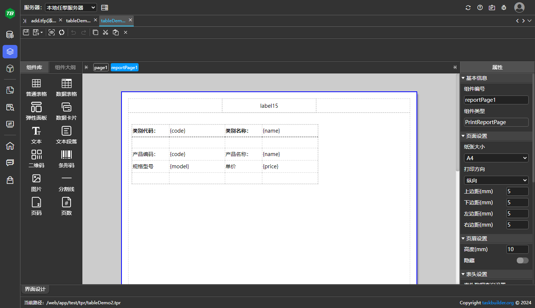
Task: Click the cut scissors icon
Action: coord(106,32)
